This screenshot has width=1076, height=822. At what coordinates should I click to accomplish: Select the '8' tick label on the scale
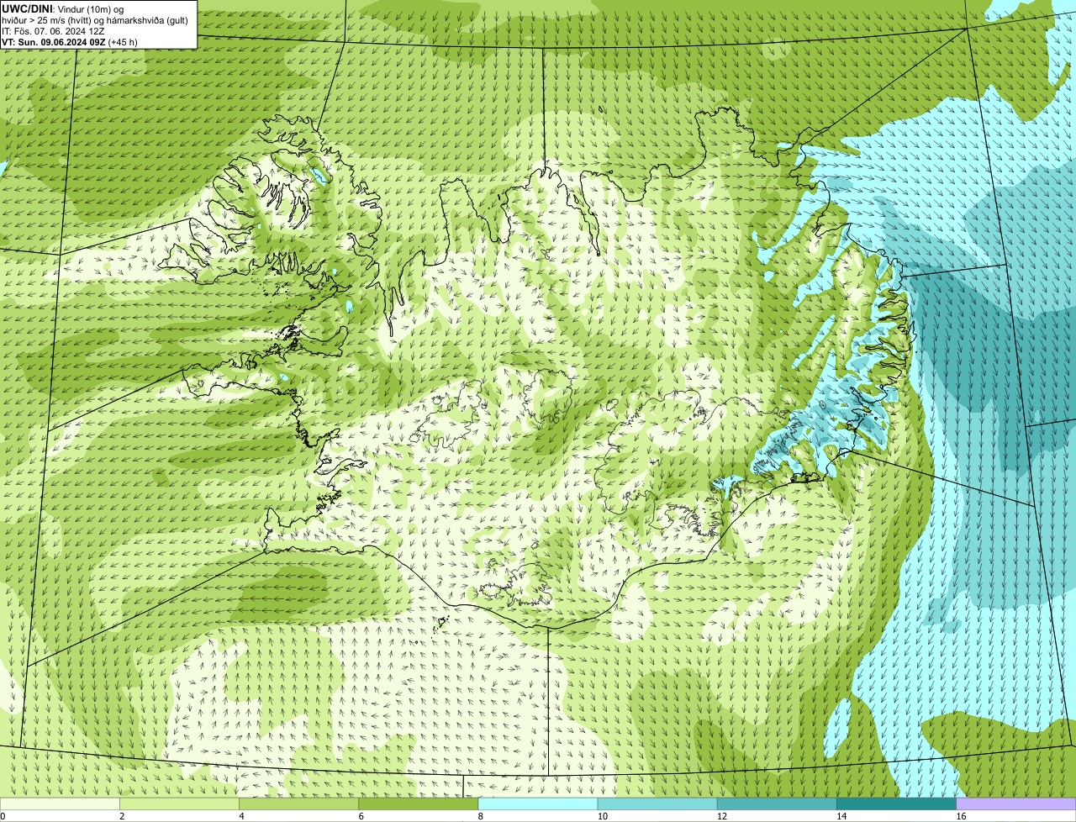[x=481, y=816]
